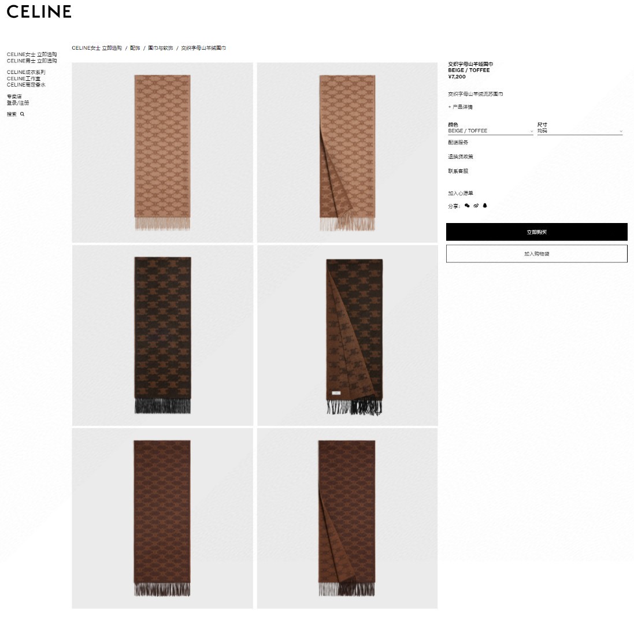Click the search magnifier icon in sidebar

(22, 114)
